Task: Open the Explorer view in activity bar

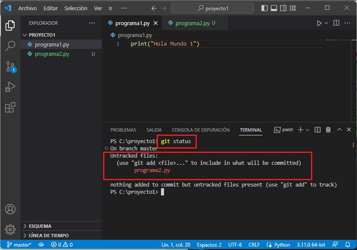Action: tap(10, 26)
